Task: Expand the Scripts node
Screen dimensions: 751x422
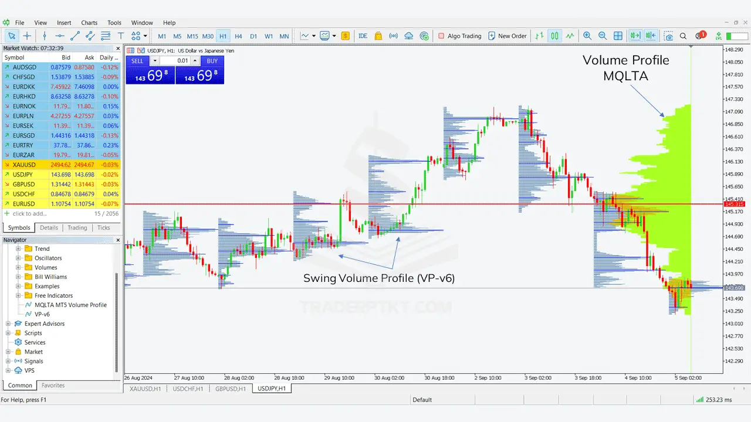Action: pyautogui.click(x=8, y=333)
